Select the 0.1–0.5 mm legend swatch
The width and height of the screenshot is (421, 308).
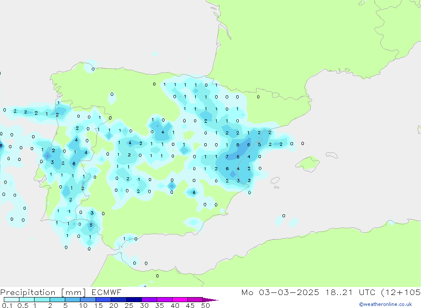11,300
